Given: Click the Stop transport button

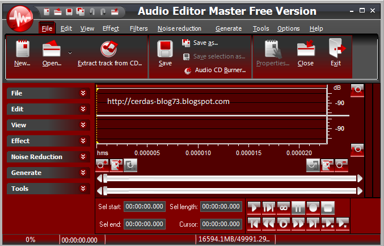Looking at the screenshot, I should coord(328,208).
